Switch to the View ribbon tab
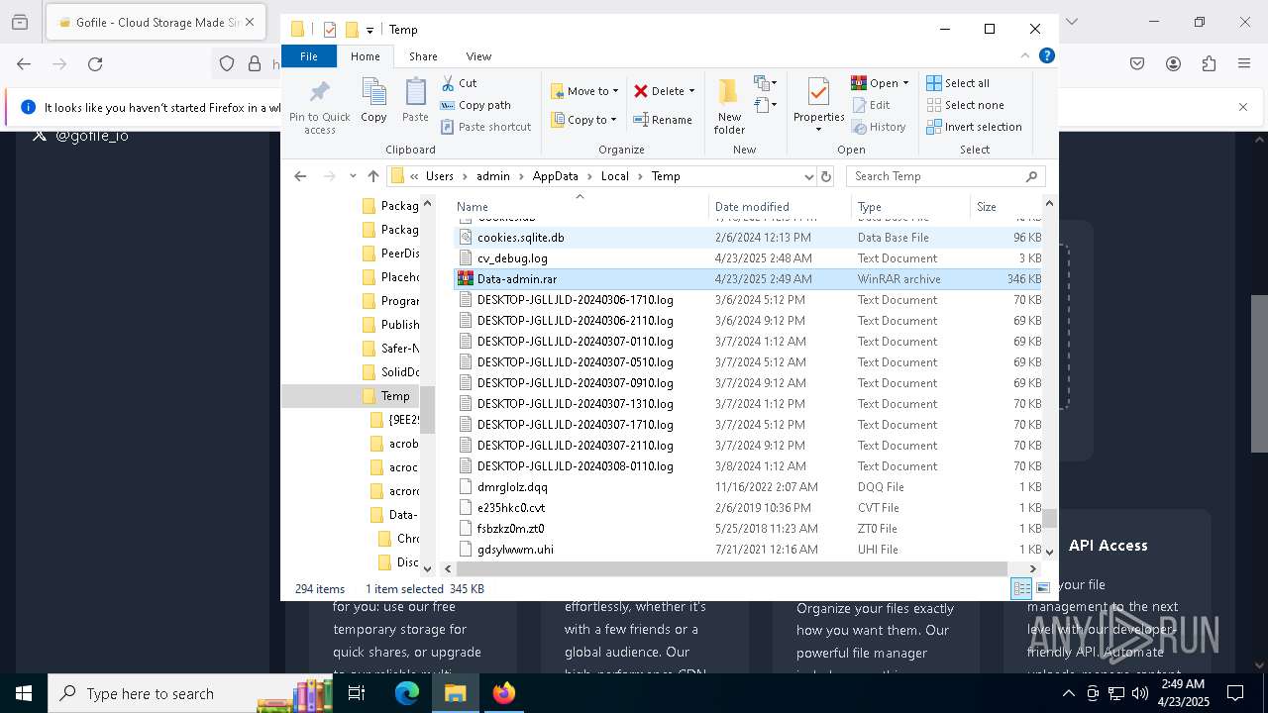 (478, 56)
